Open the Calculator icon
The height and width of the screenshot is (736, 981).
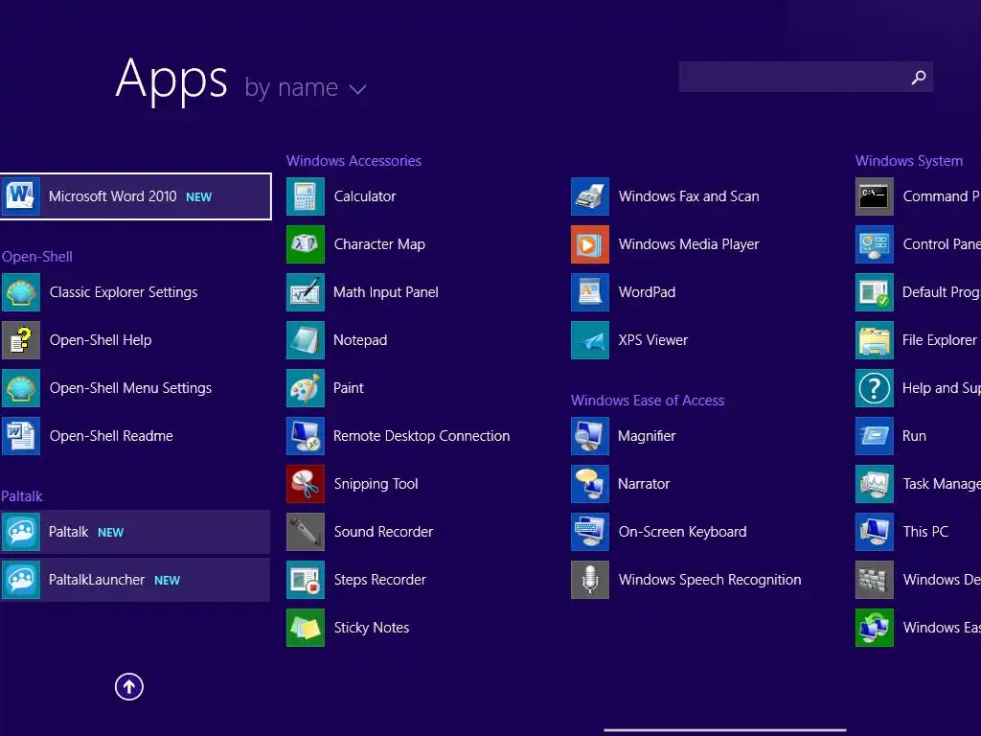point(306,196)
